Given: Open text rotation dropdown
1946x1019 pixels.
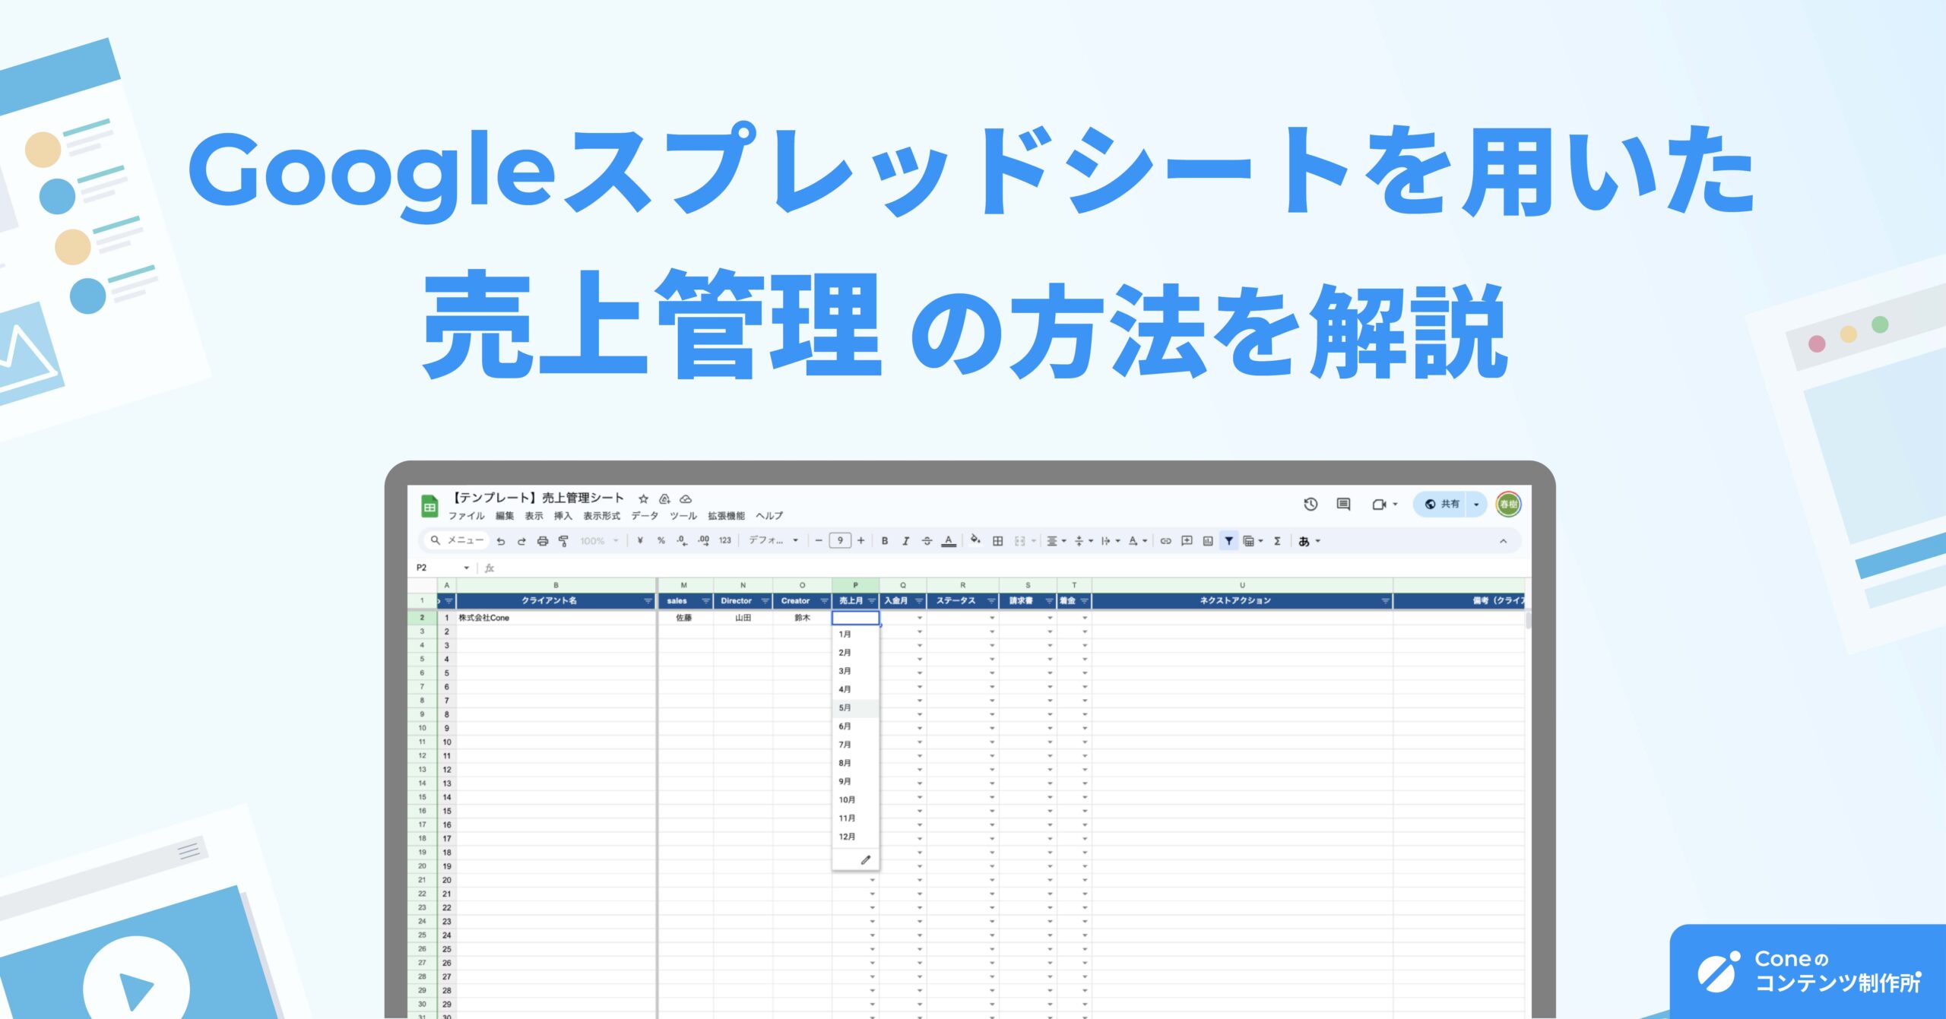Looking at the screenshot, I should pos(1138,541).
